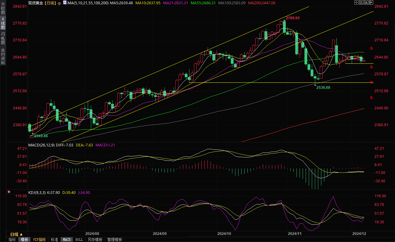Image resolution: width=395 pixels, height=242 pixels.
Task: Click the shrink chart axis icon
Action: tap(361, 2)
